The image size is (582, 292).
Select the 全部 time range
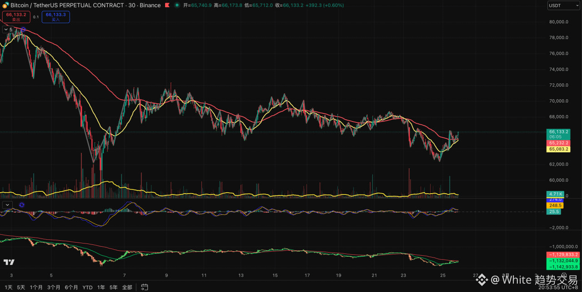(x=127, y=287)
